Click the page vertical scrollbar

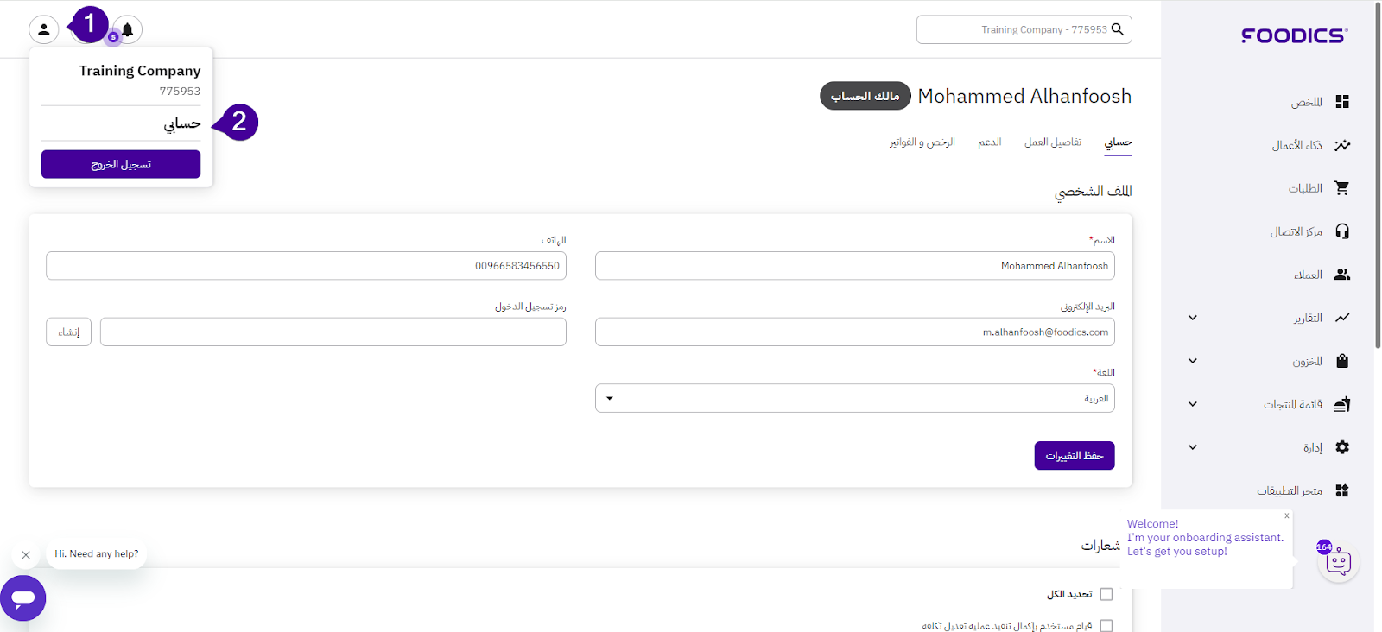click(x=1377, y=173)
